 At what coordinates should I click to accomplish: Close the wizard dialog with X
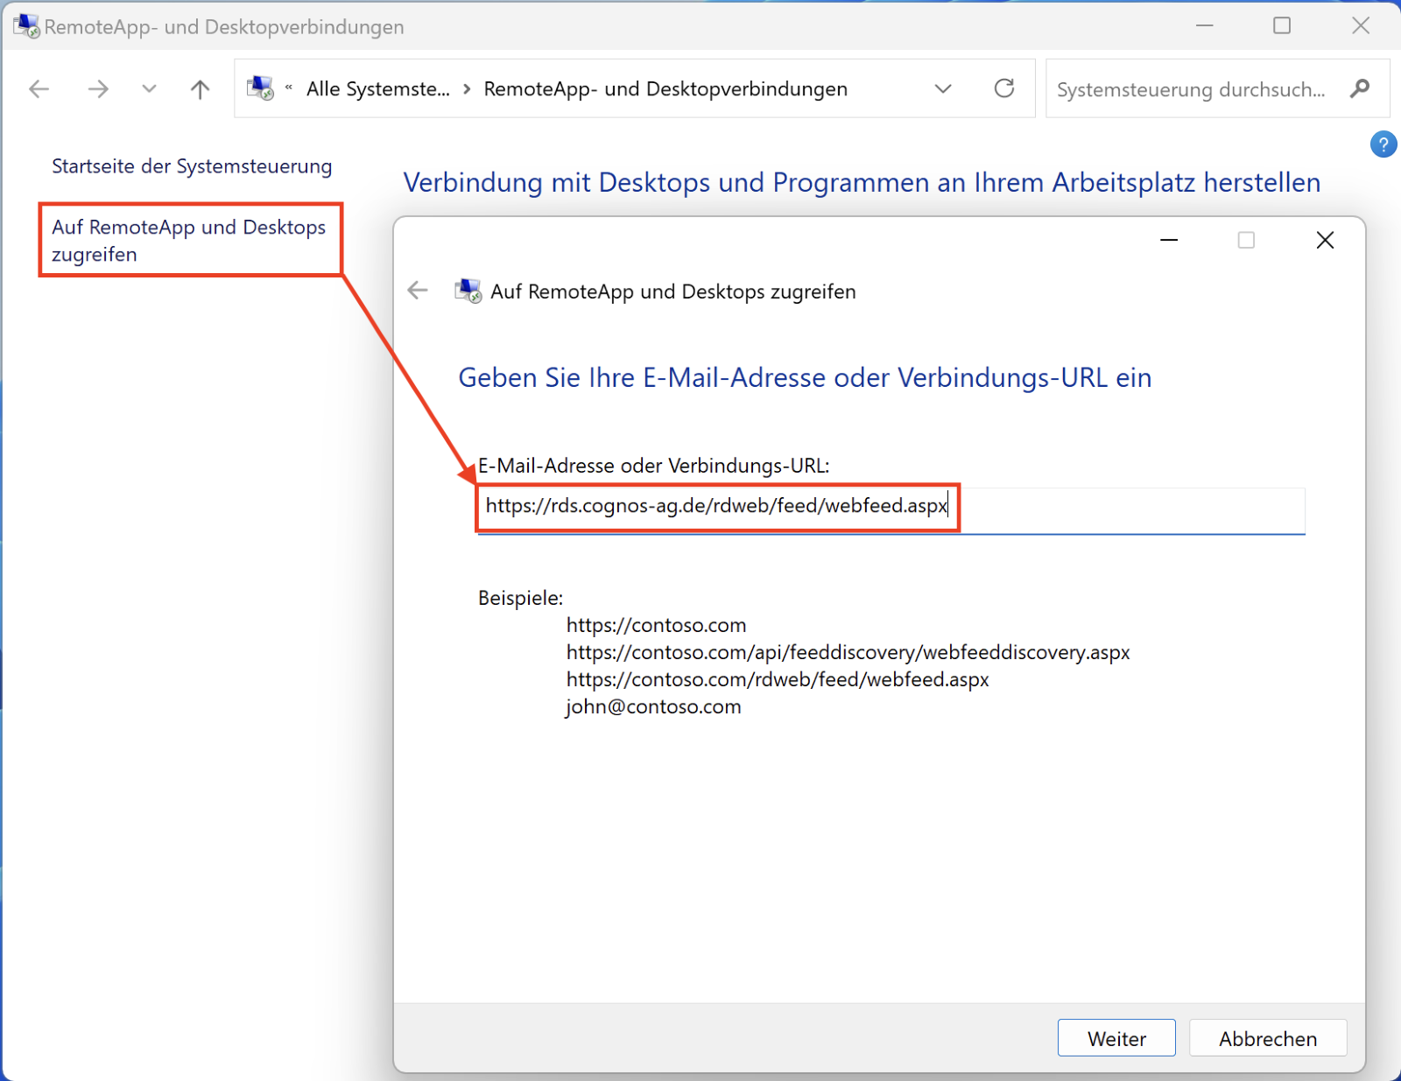coord(1325,240)
